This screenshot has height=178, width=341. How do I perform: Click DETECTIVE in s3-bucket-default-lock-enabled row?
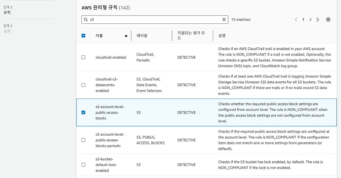186,165
